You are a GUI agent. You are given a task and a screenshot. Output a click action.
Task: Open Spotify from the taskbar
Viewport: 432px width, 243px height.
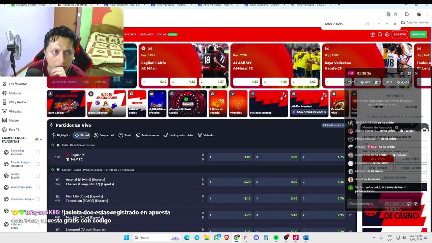coord(276,238)
